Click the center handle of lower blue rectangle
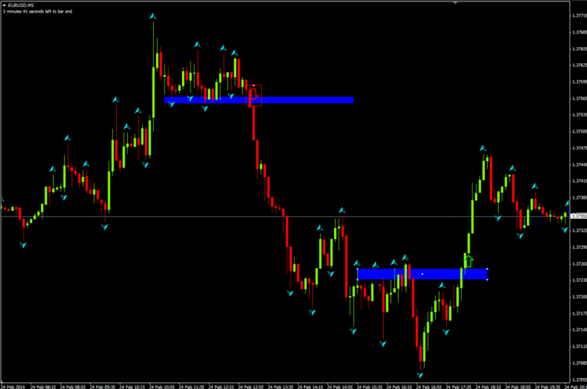Screen dimensions: 587x389 [423, 274]
